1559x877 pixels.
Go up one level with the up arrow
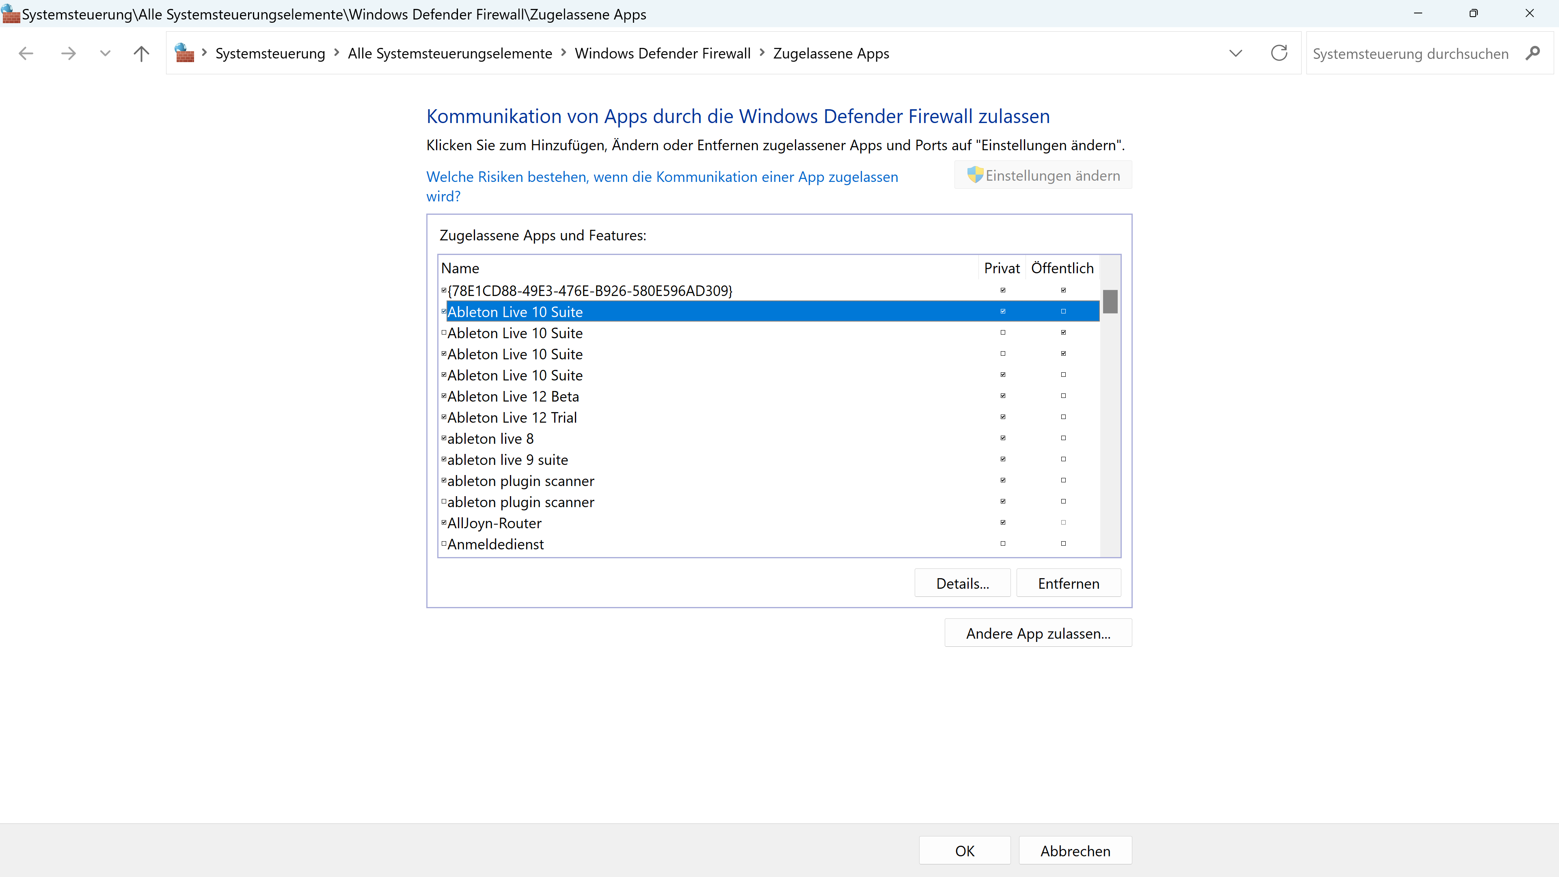click(x=141, y=53)
